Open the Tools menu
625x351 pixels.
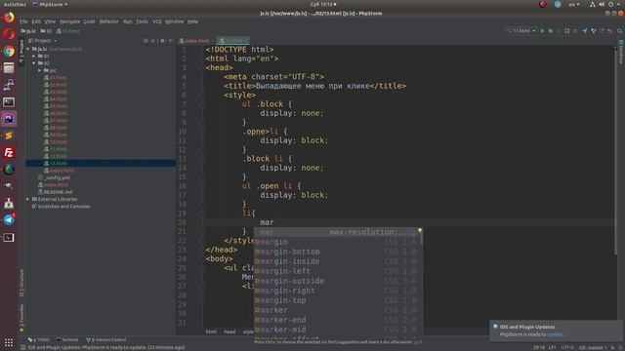(x=142, y=21)
